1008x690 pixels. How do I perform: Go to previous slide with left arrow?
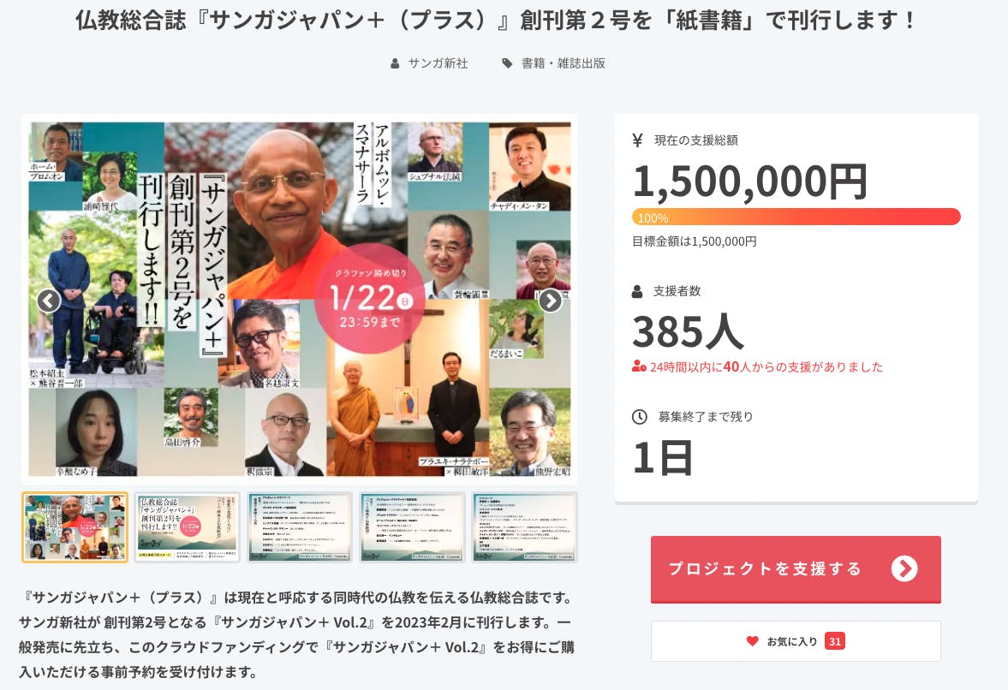click(x=49, y=300)
